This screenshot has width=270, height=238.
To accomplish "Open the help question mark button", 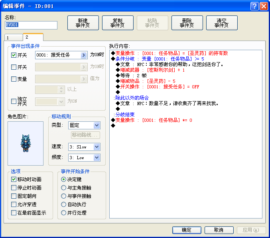I will pos(254,6).
